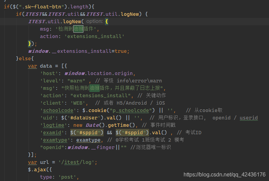Screen dimensions: 269x181
Task: Click the underlined "userid" word in comment
Action: point(248,118)
